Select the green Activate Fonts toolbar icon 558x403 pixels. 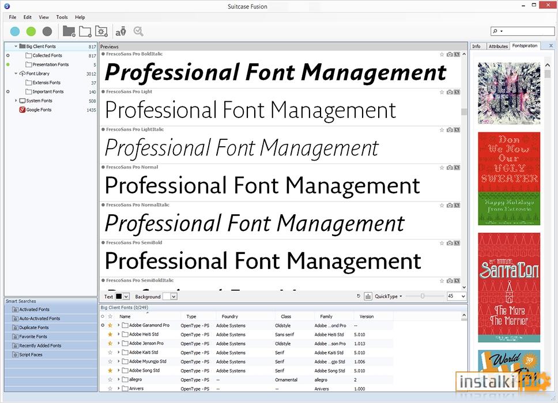pyautogui.click(x=30, y=31)
